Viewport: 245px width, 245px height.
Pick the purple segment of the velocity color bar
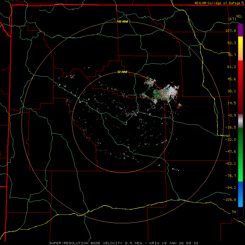click(x=240, y=30)
